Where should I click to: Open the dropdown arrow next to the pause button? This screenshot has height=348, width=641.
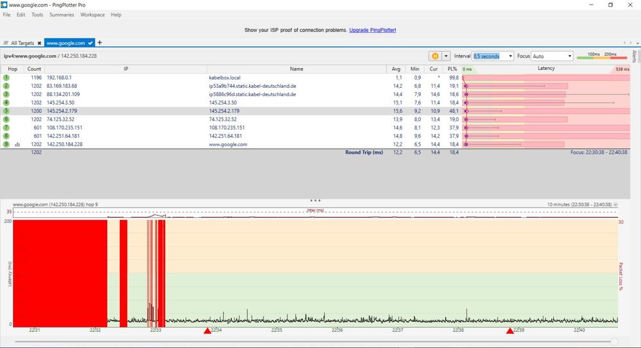click(x=446, y=56)
